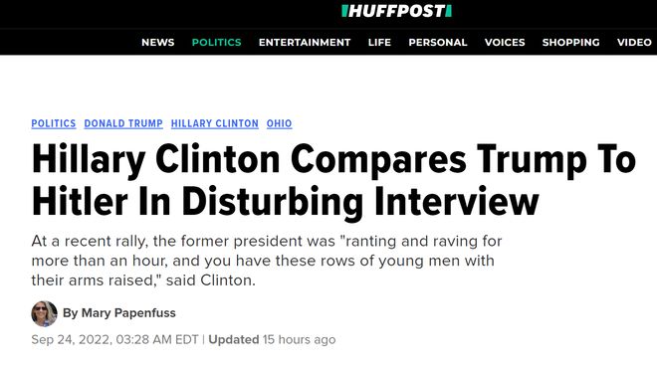Click the HuffPost logo

coord(396,11)
